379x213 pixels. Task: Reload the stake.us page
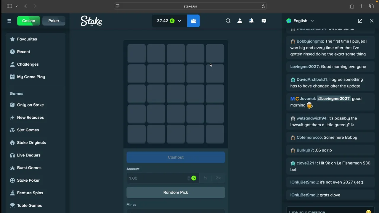263,6
